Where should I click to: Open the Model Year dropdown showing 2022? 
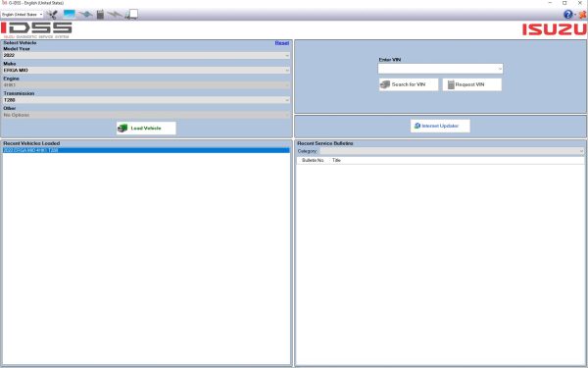(146, 55)
